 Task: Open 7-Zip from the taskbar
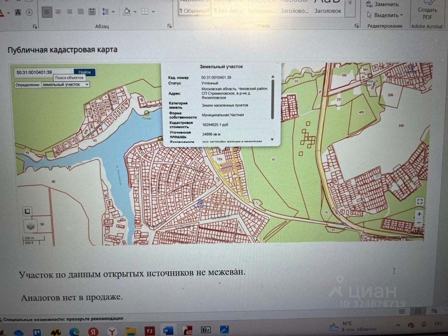click(x=206, y=330)
